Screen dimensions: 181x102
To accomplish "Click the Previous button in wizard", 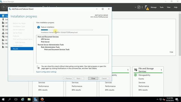I will click(x=68, y=78).
